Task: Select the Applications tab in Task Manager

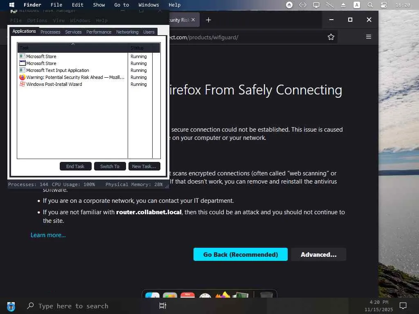Action: (24, 31)
